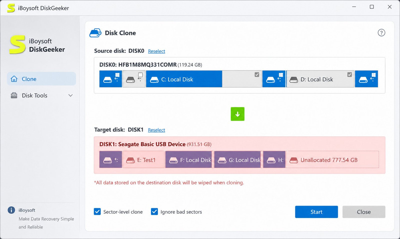The image size is (400, 239).
Task: Check the small gray partition's checkbox
Action: click(x=140, y=75)
